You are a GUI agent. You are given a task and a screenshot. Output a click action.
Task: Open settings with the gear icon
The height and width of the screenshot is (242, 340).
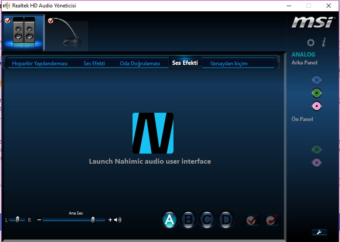[x=310, y=42]
